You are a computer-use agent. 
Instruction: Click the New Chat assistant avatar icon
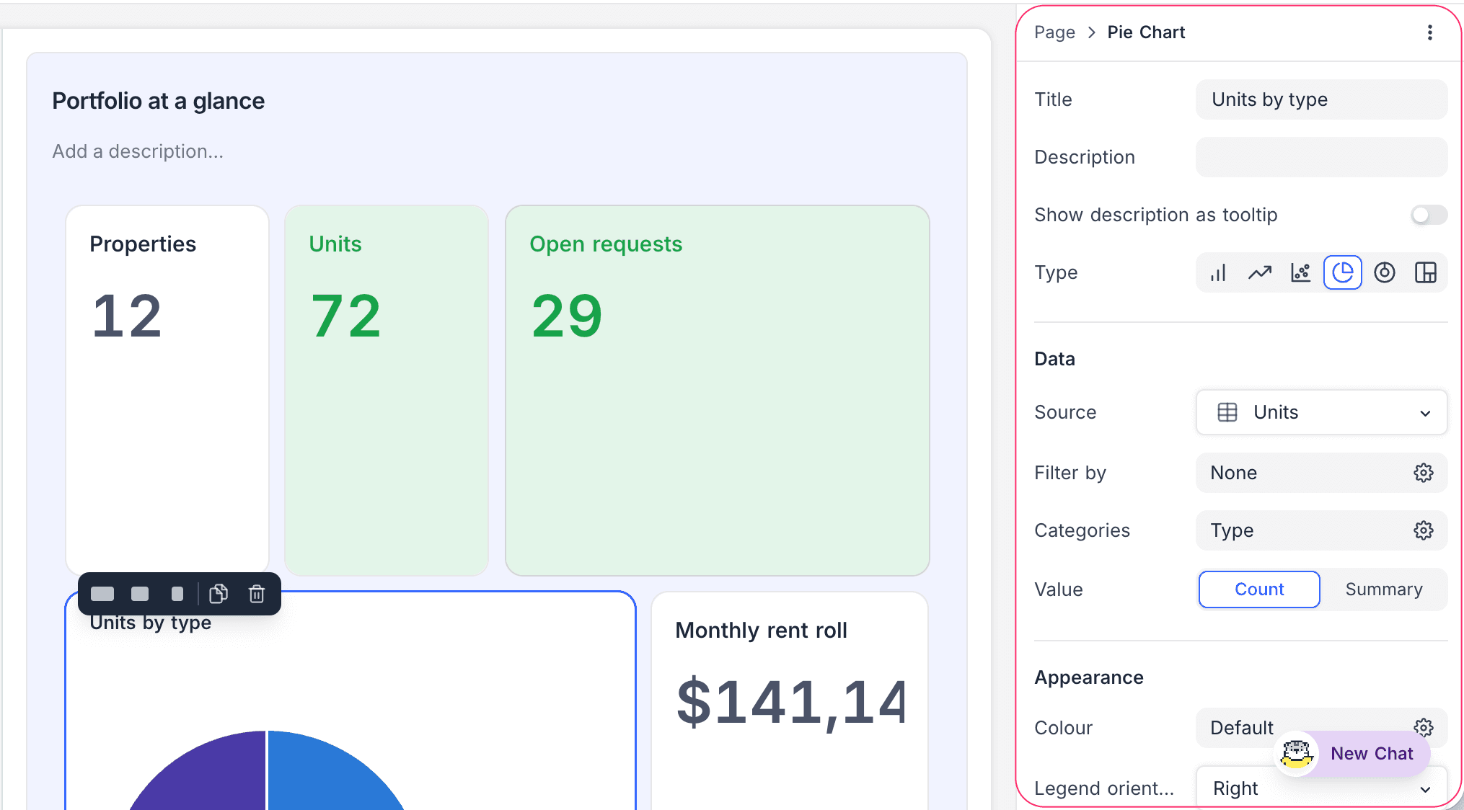point(1297,753)
